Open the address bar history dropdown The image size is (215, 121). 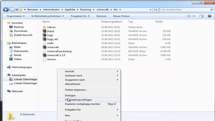coord(150,10)
